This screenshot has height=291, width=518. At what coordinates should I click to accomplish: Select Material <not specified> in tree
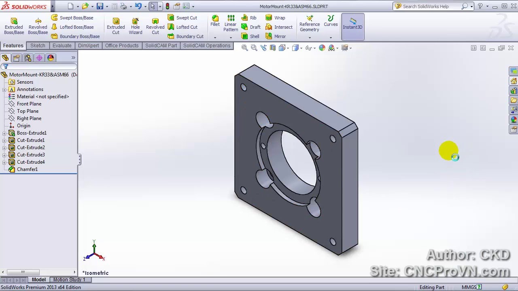(x=42, y=97)
